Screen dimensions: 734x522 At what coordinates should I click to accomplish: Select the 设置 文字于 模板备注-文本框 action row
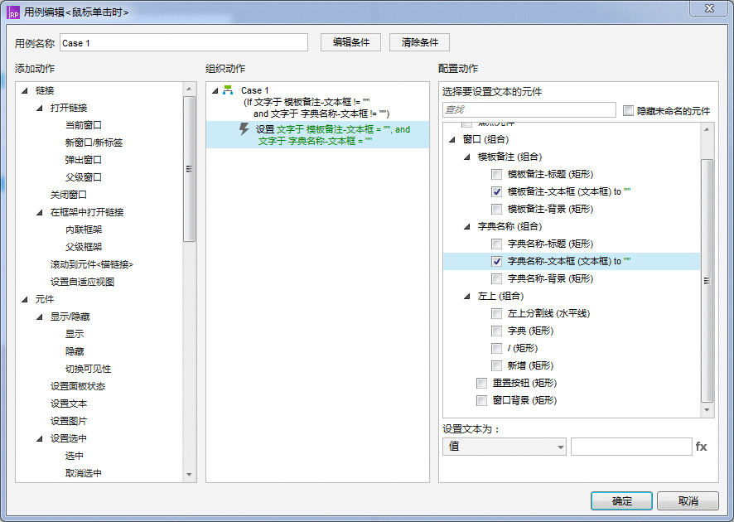[317, 135]
